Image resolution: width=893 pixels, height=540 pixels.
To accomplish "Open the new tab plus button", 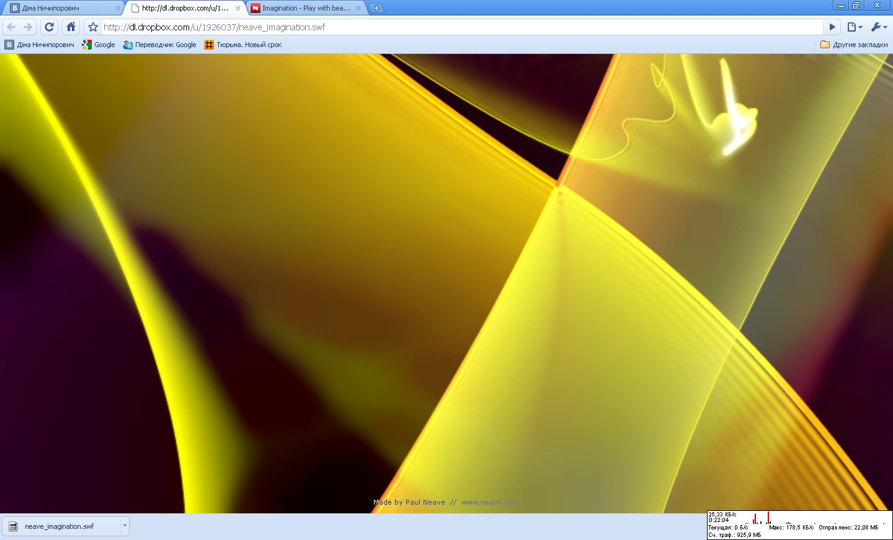I will [376, 8].
